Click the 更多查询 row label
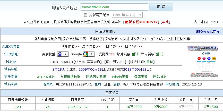This screenshot has height=112, width=223. 11,77
